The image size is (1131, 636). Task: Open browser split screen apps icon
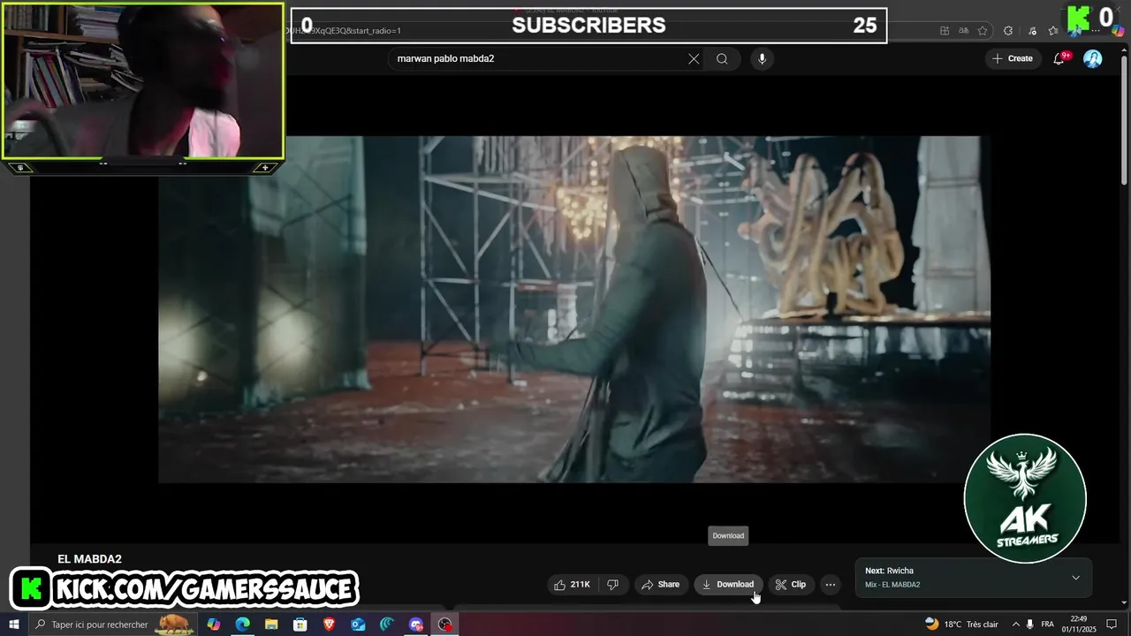tap(945, 31)
